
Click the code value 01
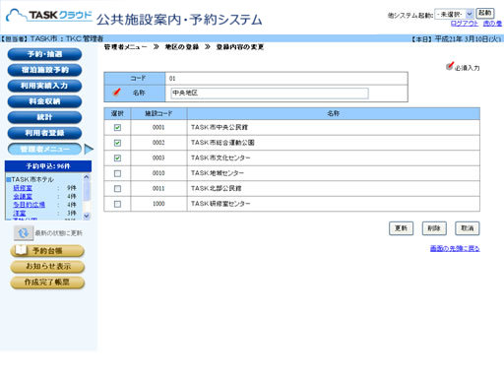(172, 79)
